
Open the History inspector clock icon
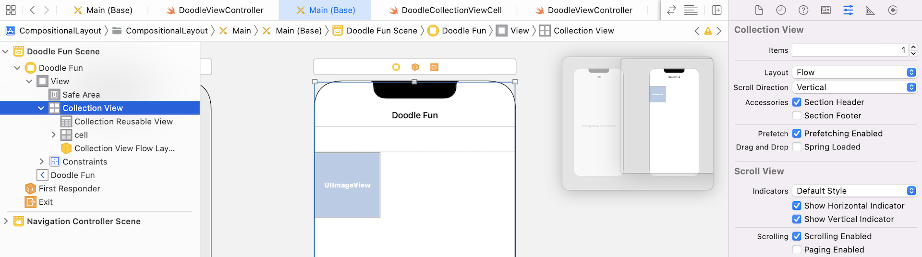(x=781, y=10)
